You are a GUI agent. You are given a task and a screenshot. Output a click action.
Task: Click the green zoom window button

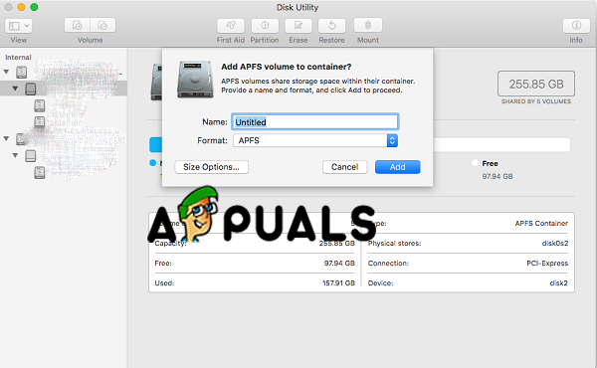tap(34, 7)
